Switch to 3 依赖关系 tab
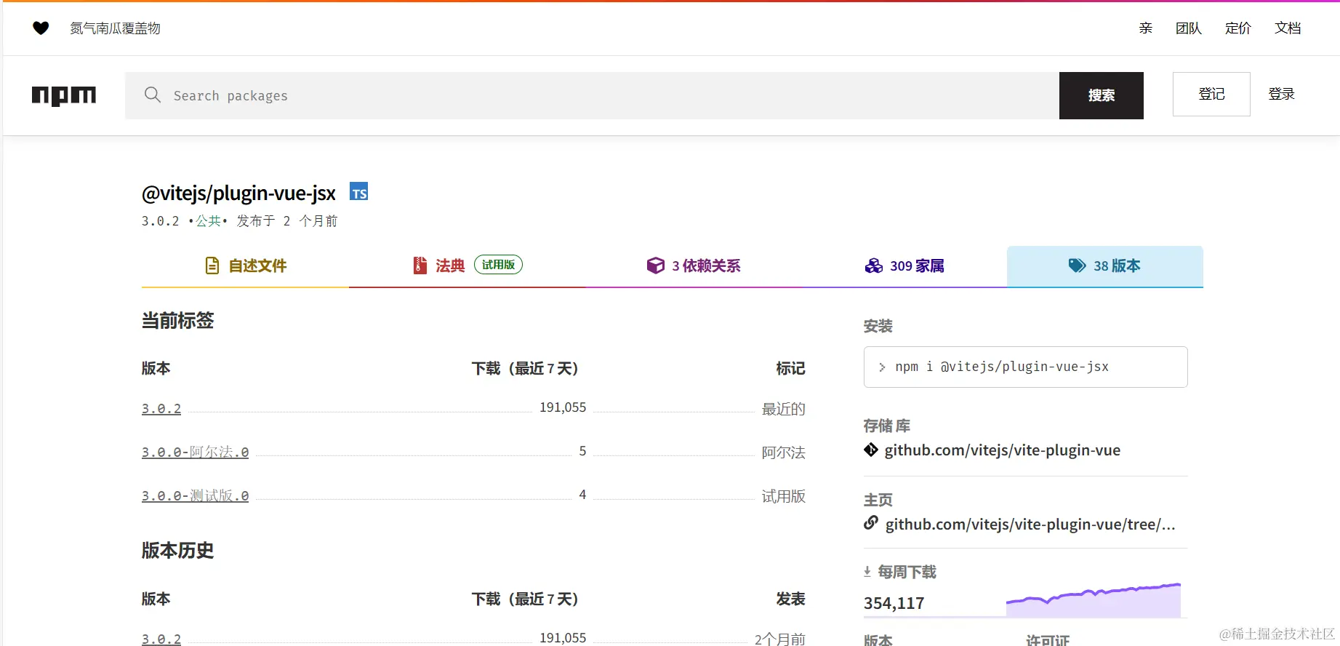The image size is (1340, 646). point(694,266)
